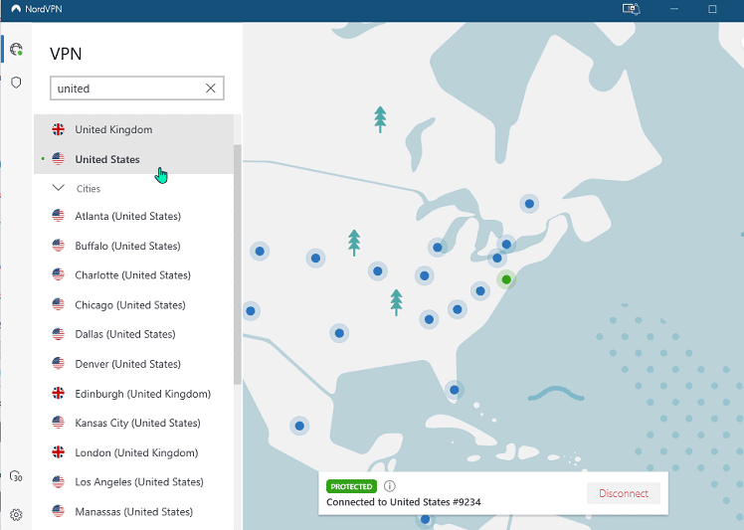The height and width of the screenshot is (530, 744).
Task: Click the title bar notification monitor icon
Action: 631,9
